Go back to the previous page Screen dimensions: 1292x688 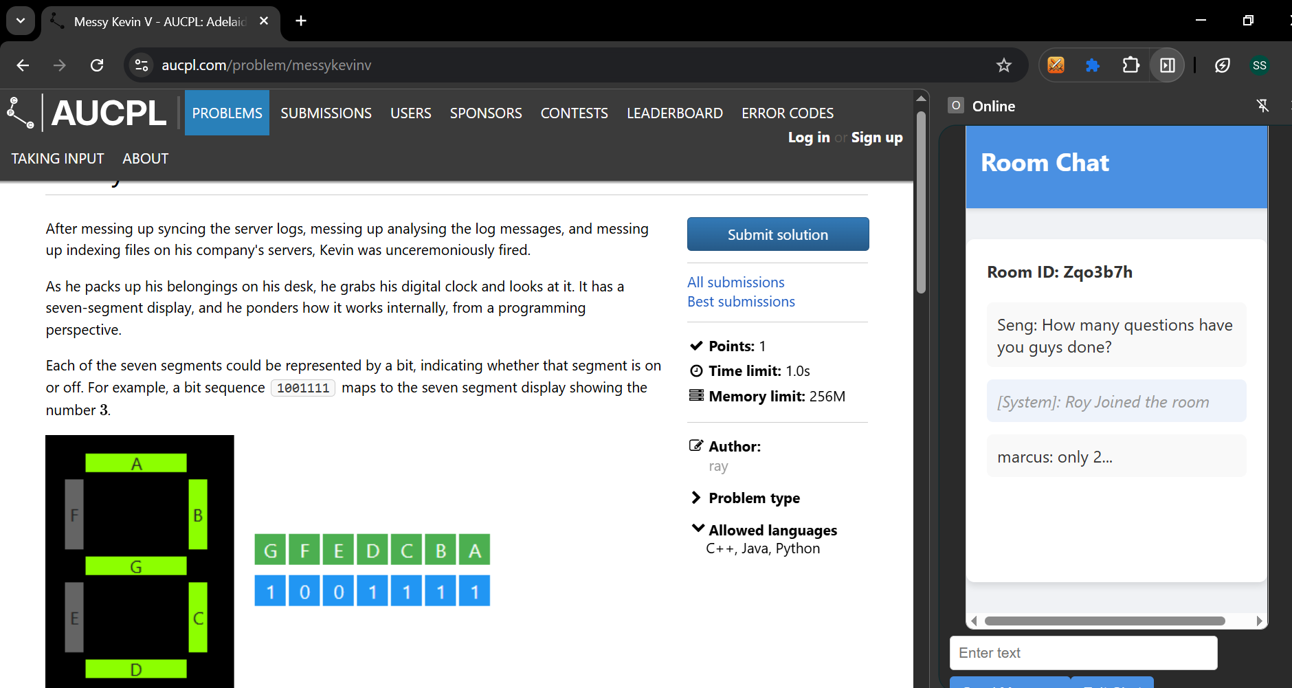click(x=23, y=65)
